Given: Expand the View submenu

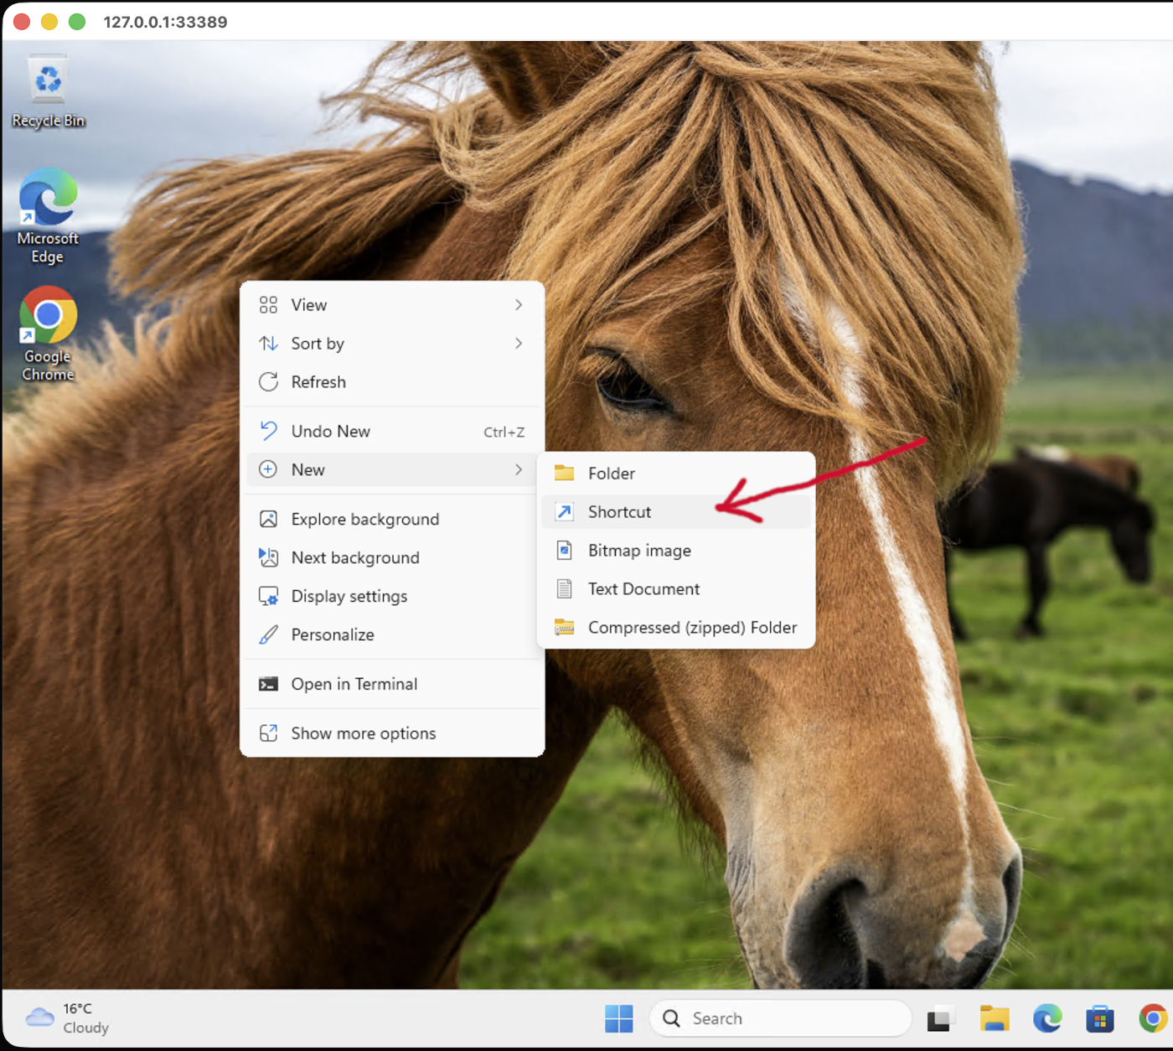Looking at the screenshot, I should [x=392, y=305].
